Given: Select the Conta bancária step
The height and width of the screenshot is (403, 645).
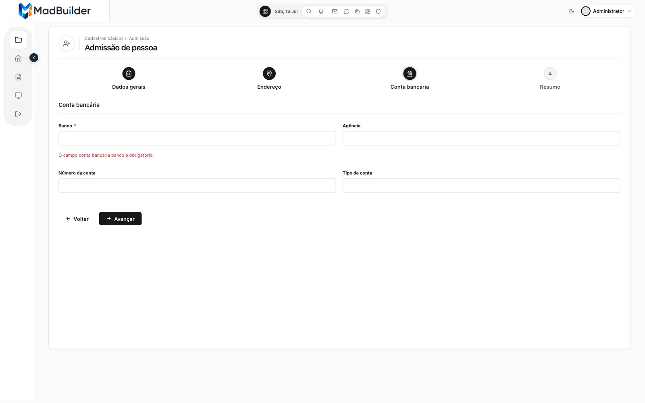Looking at the screenshot, I should (x=410, y=79).
